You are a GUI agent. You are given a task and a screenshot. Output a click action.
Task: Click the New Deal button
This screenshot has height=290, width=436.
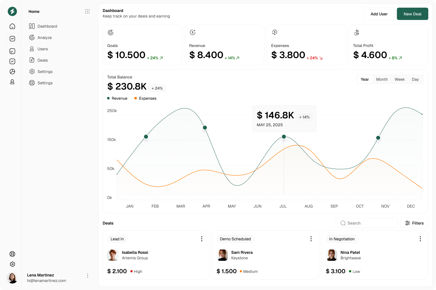[412, 14]
